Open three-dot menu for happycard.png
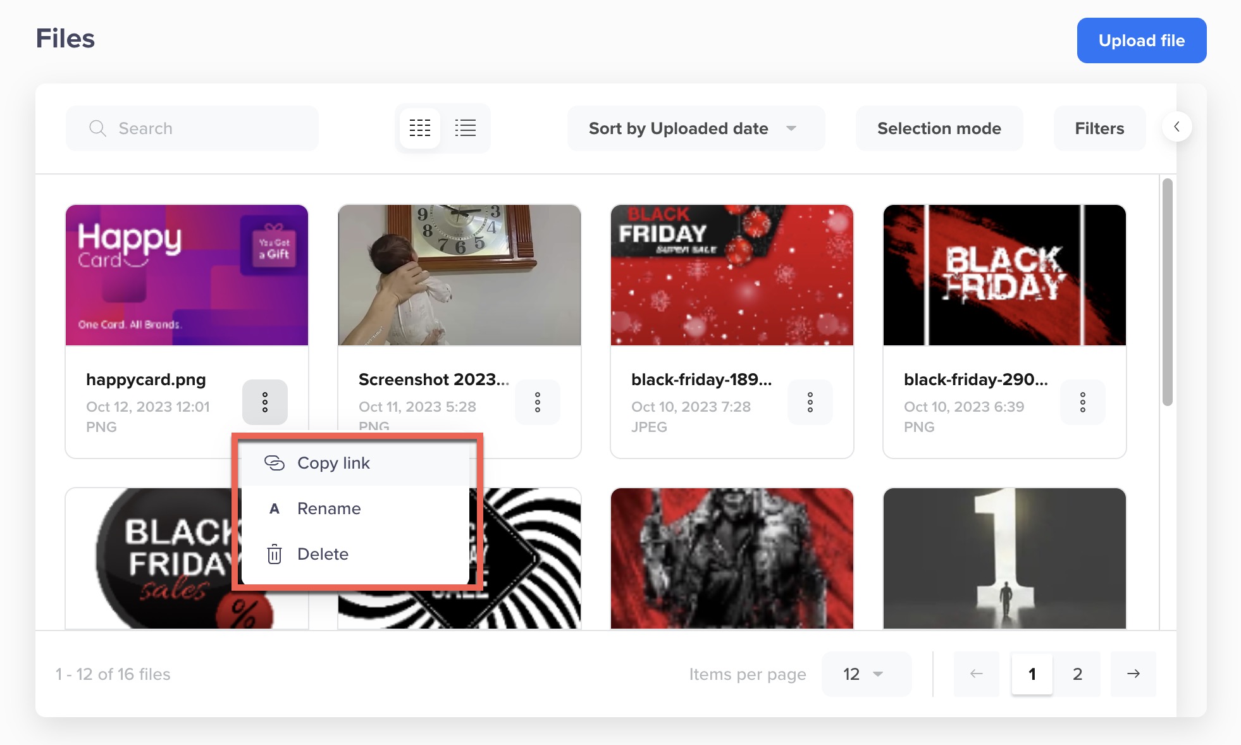 pos(265,402)
